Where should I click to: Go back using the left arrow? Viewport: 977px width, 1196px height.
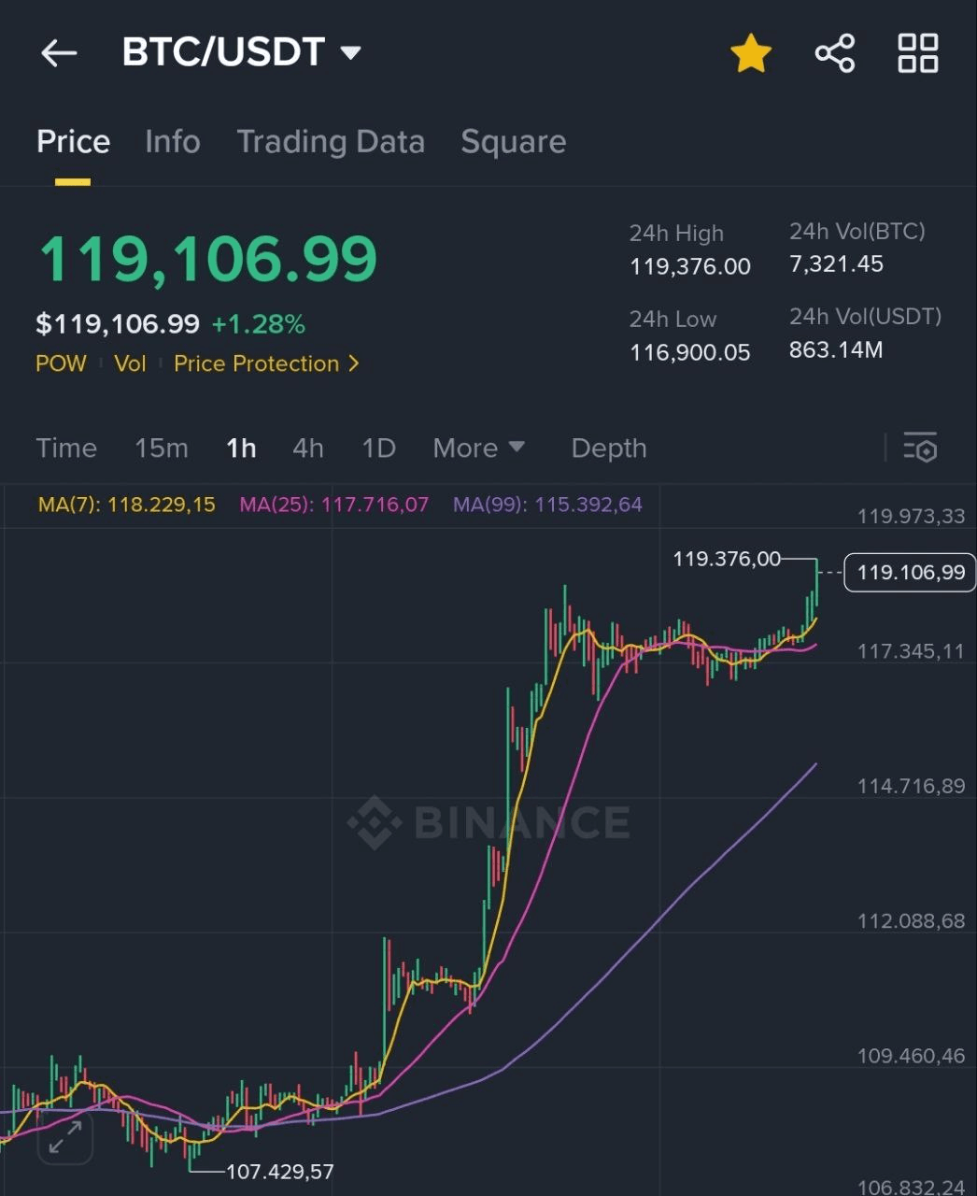point(59,53)
